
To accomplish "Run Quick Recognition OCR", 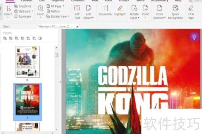I will pos(175,12).
